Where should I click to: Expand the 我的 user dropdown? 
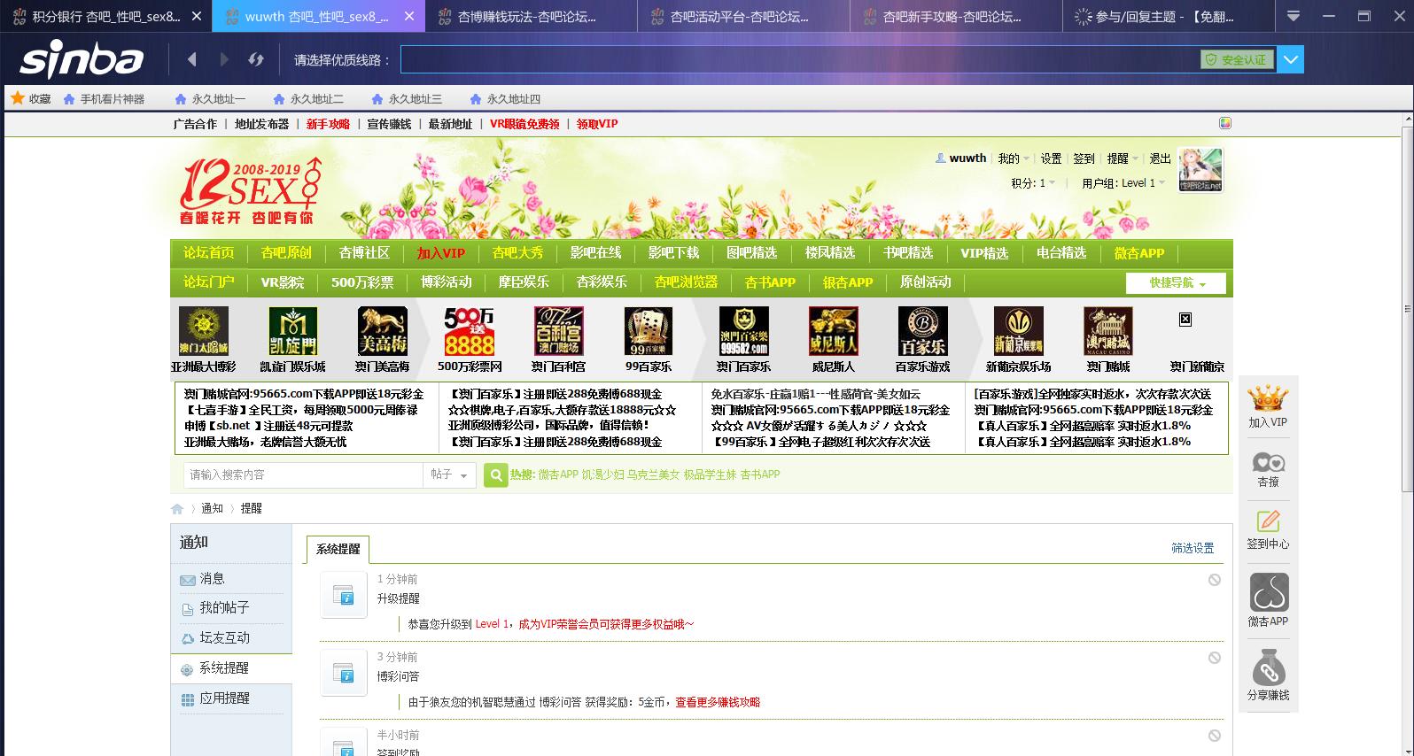coord(1013,158)
